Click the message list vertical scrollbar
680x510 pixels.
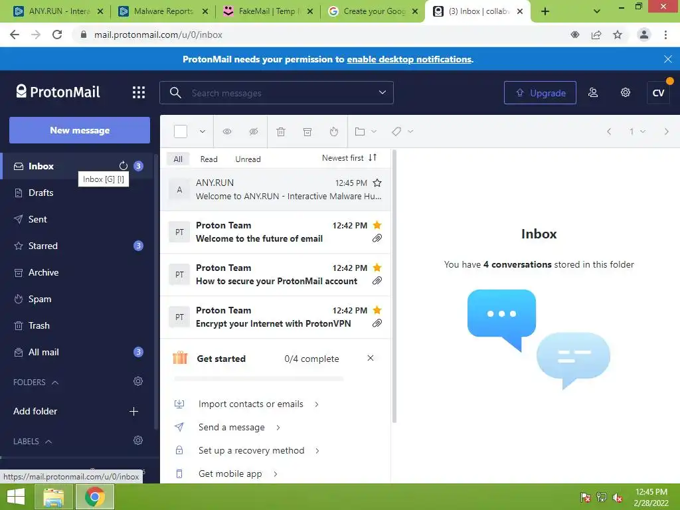[394, 286]
